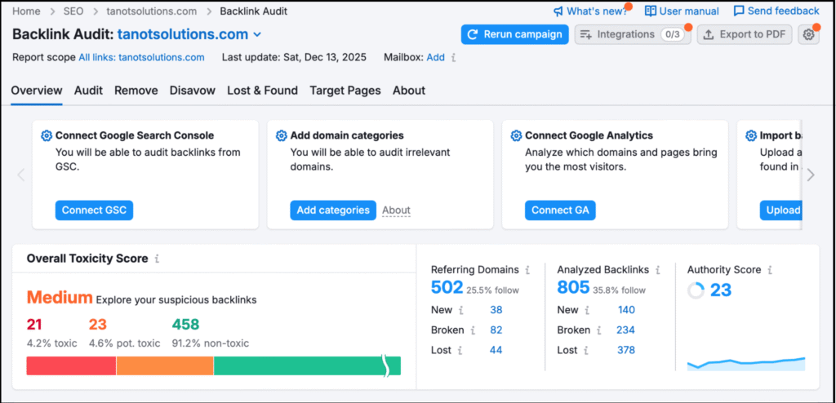Click the partially visible Upload button

780,210
